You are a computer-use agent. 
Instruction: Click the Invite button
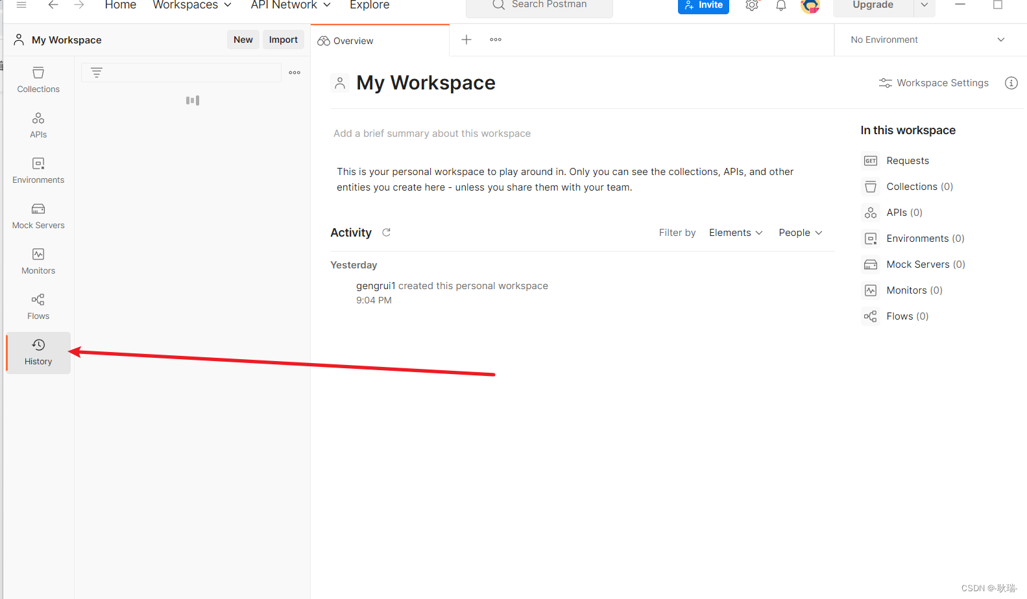pyautogui.click(x=703, y=5)
